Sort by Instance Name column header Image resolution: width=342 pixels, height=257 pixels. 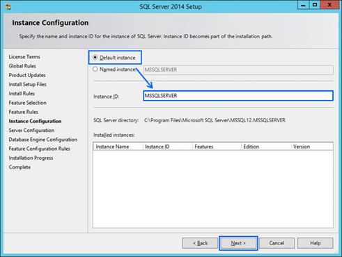click(118, 147)
